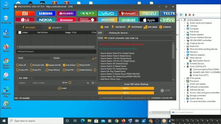Check the Index header checkbox
221x124 pixels.
click(x=20, y=32)
